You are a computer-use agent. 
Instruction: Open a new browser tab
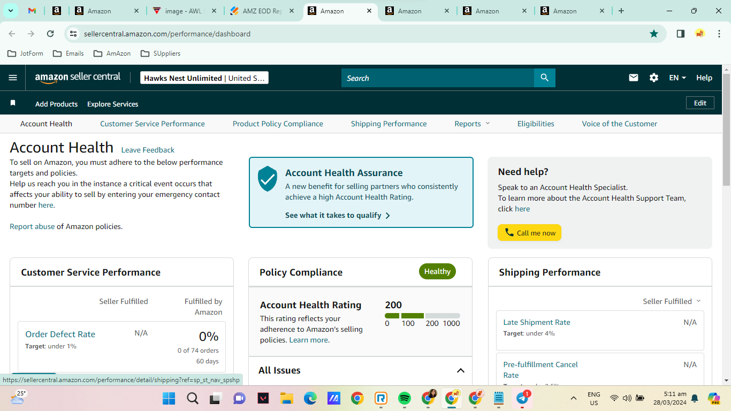point(621,11)
